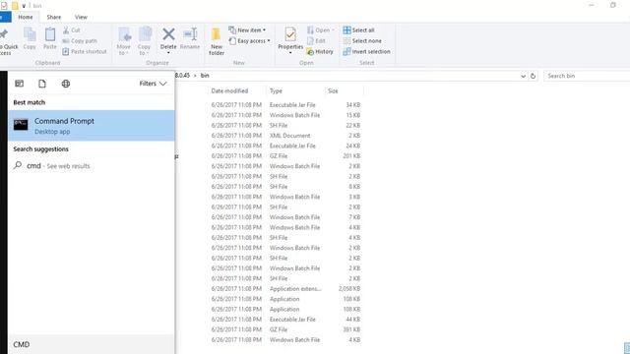Click the Search bin field

tap(587, 76)
